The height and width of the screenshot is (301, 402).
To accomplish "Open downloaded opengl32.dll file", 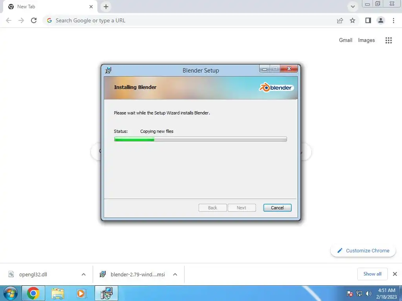I will pos(33,274).
